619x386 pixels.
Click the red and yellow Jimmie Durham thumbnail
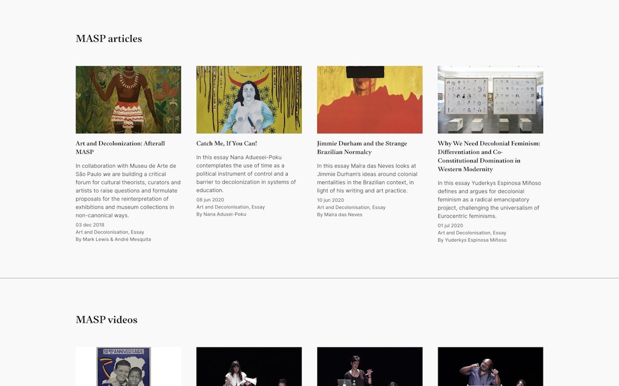[369, 100]
